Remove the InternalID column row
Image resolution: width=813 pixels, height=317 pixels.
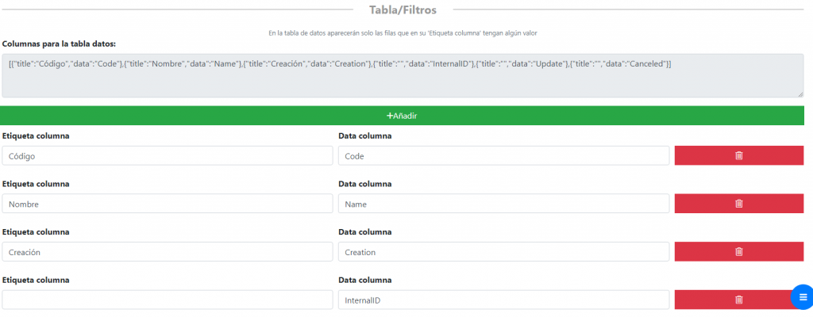738,300
